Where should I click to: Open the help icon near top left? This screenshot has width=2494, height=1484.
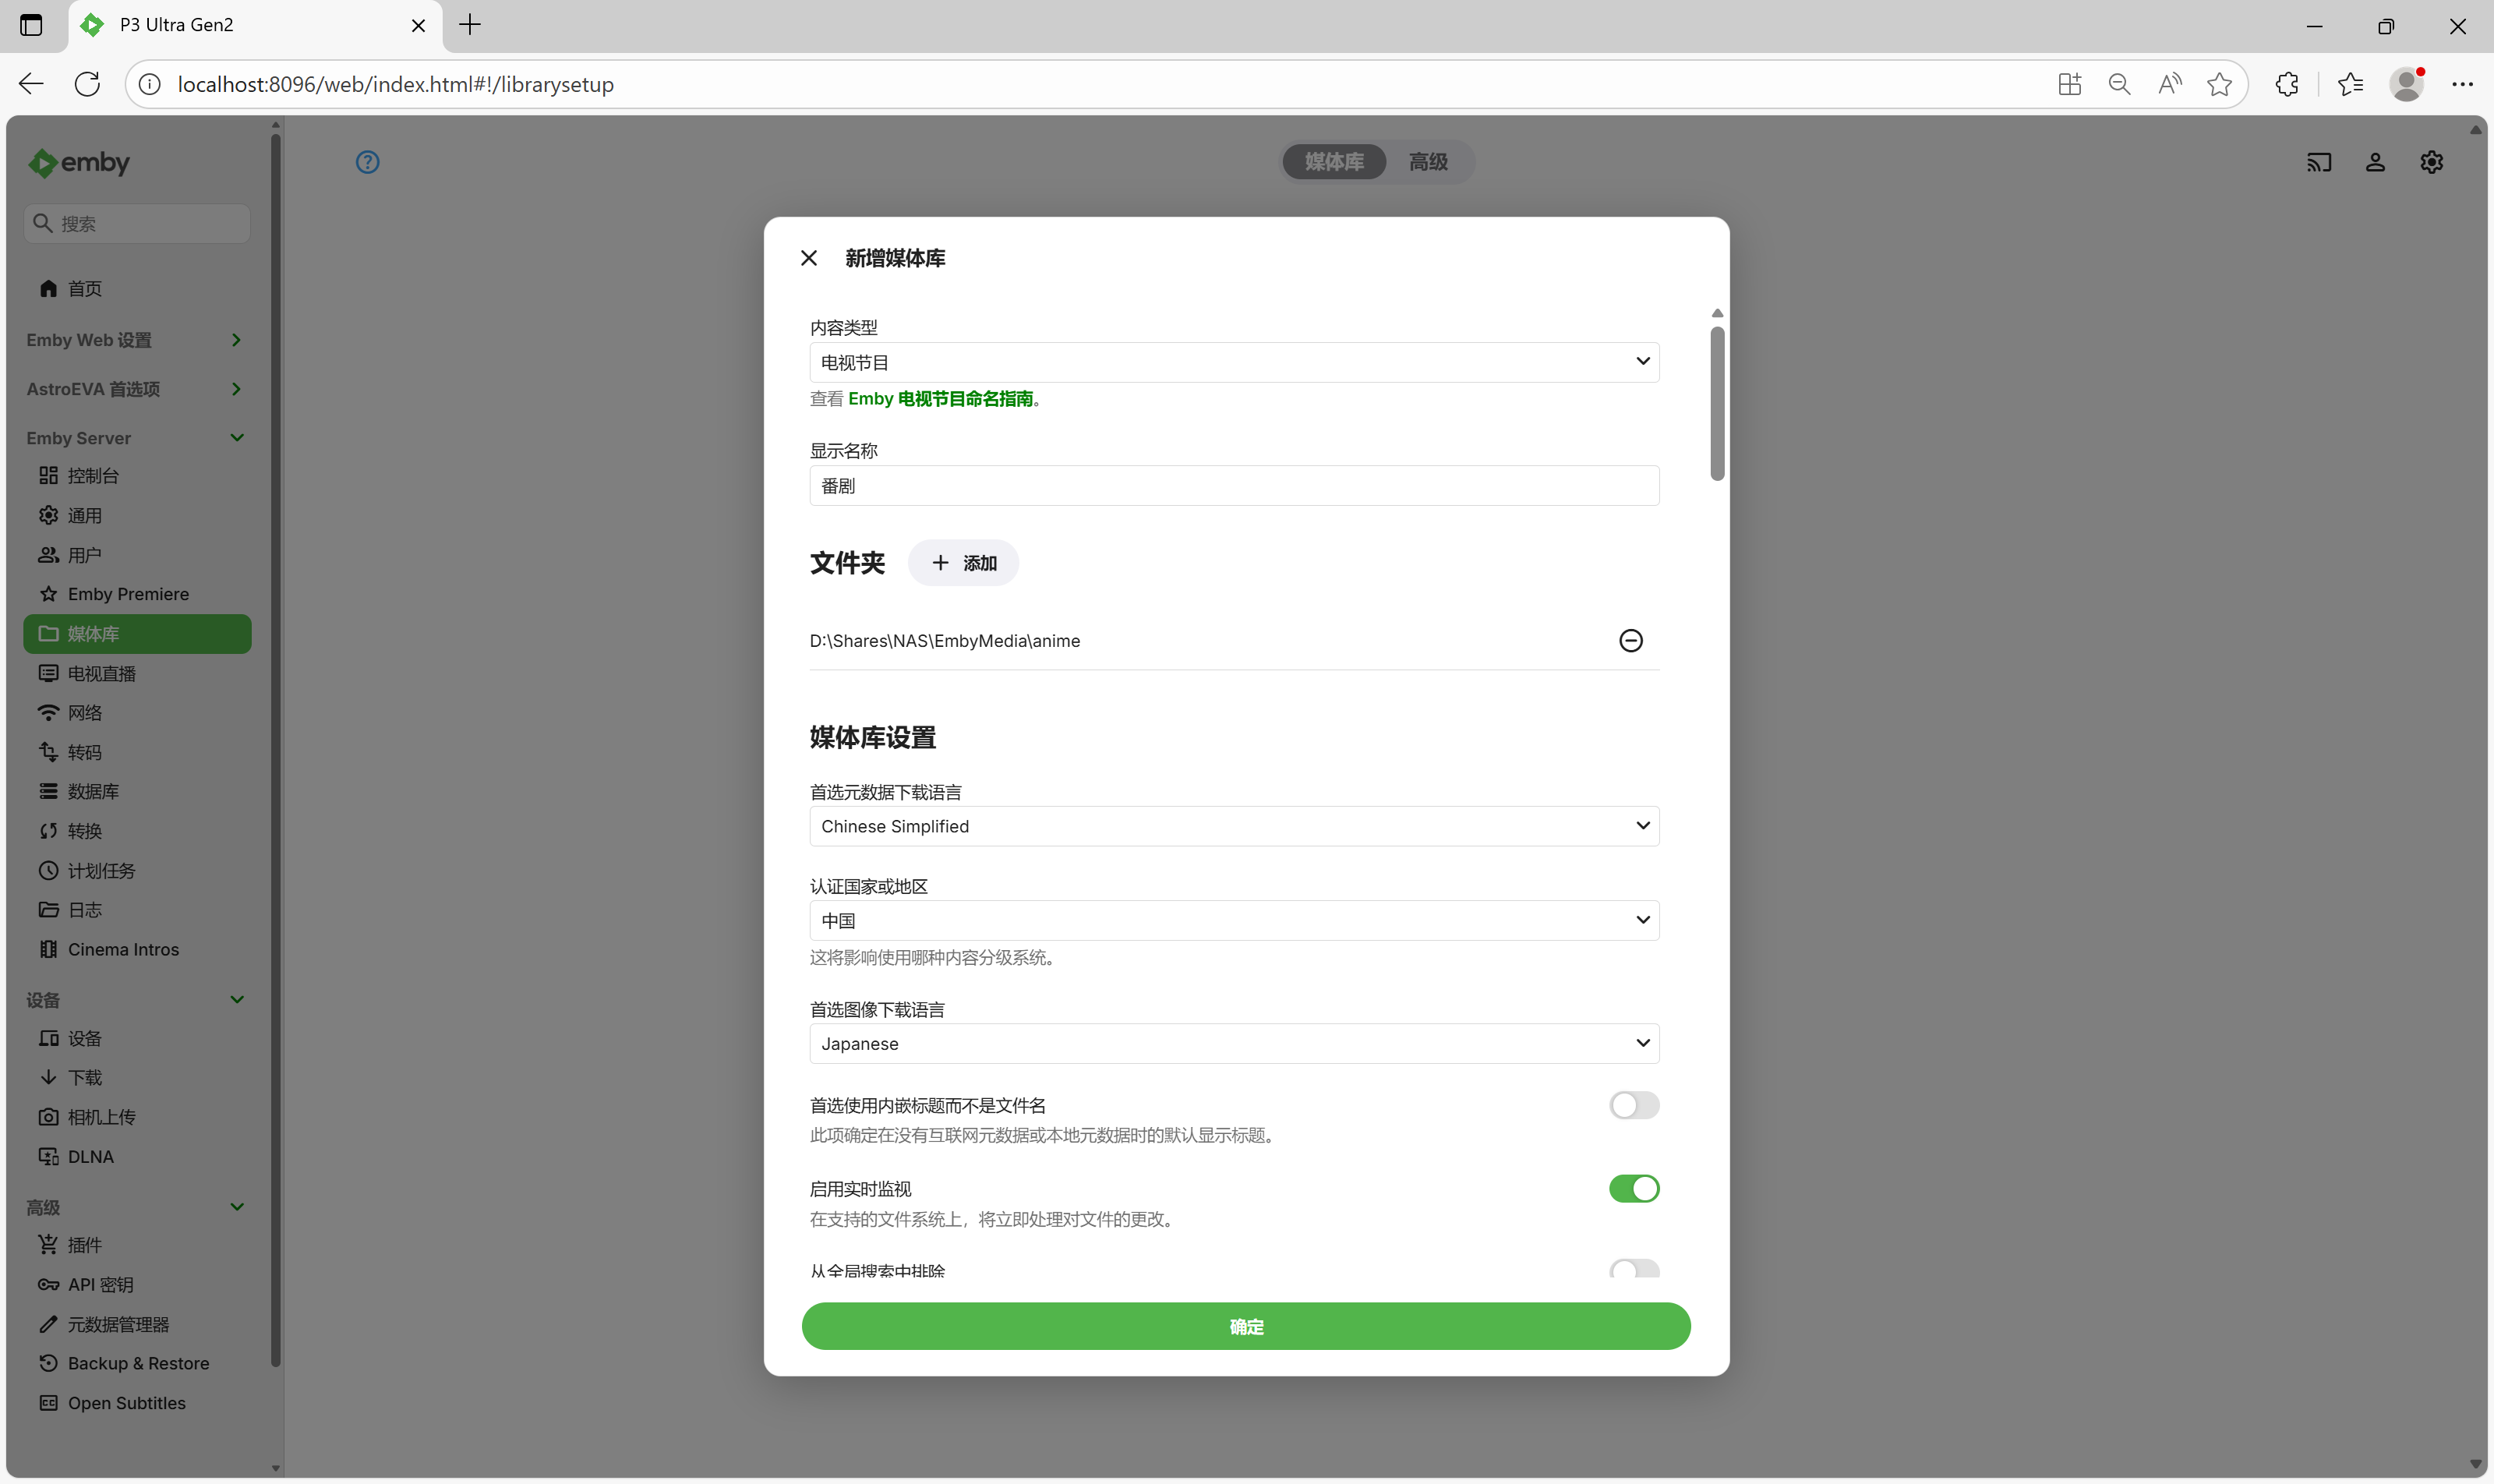367,161
